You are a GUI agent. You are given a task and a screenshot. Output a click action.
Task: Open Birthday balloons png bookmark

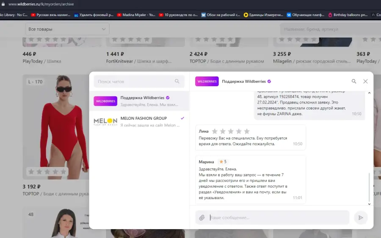[348, 15]
